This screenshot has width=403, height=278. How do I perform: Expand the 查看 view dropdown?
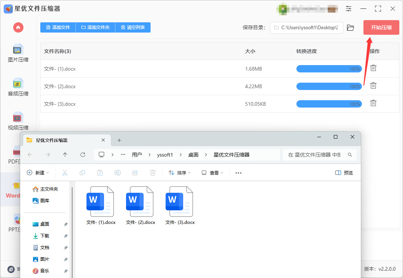click(212, 173)
